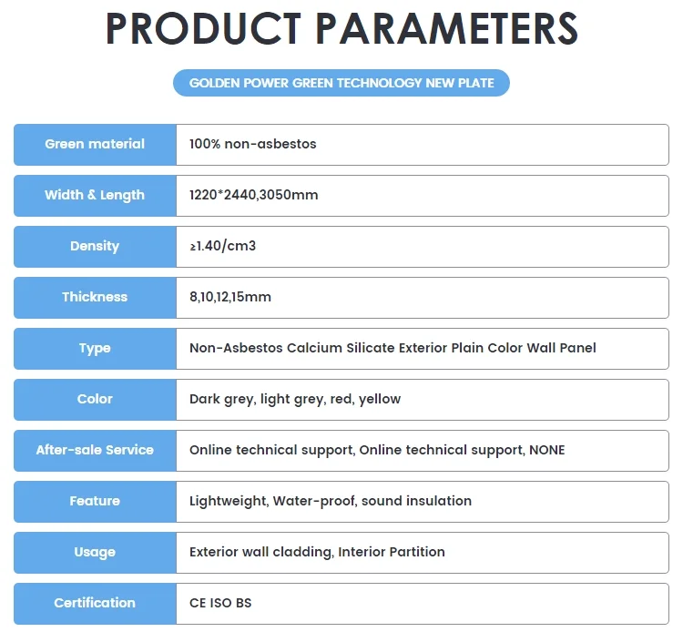Click the Non-Asbestos Calcium Silicate type description
The height and width of the screenshot is (632, 683).
pyautogui.click(x=392, y=348)
